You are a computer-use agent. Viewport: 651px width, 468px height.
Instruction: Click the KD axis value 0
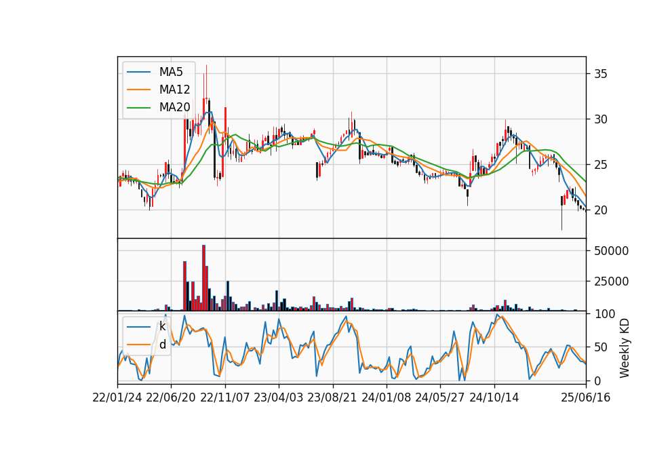[x=598, y=381]
